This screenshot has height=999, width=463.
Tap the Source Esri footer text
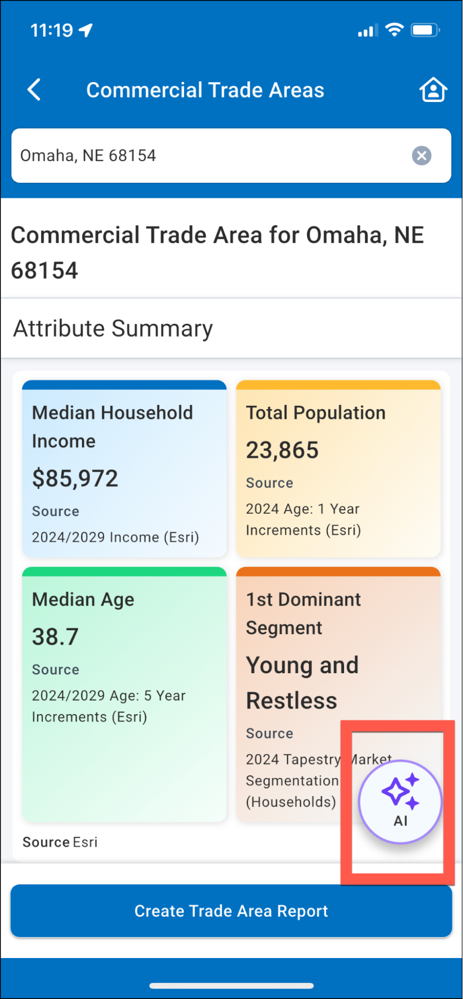(60, 842)
